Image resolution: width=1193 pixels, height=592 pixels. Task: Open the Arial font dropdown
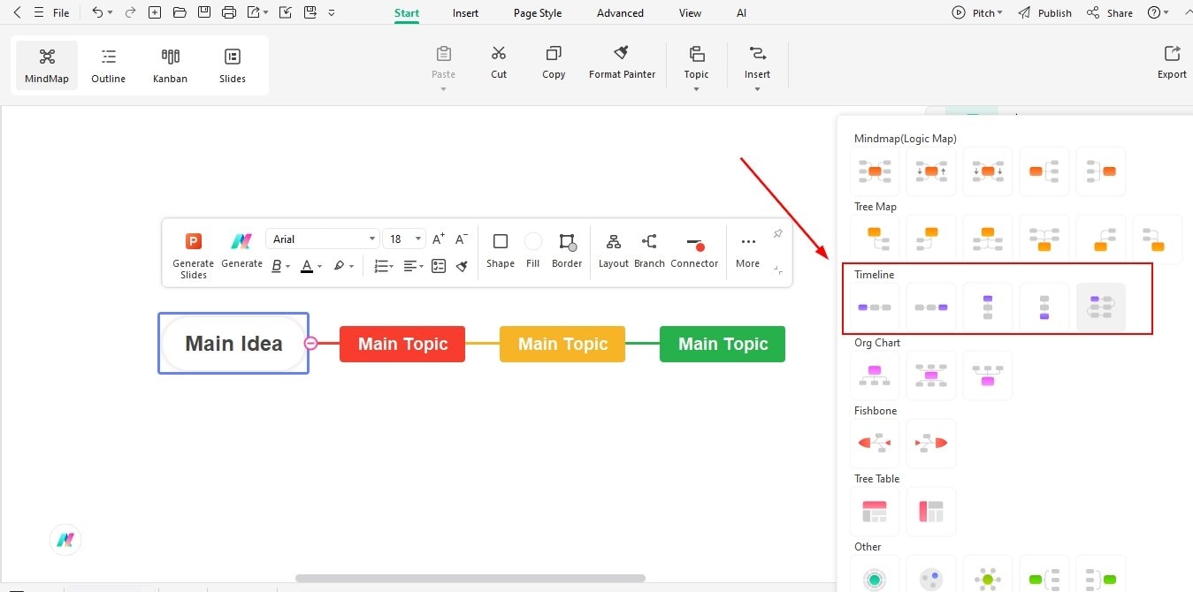322,239
